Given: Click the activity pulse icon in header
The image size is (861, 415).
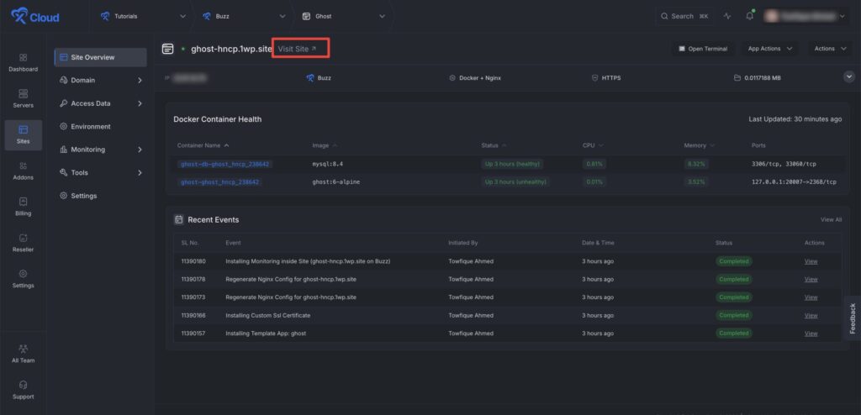Looking at the screenshot, I should [x=727, y=17].
